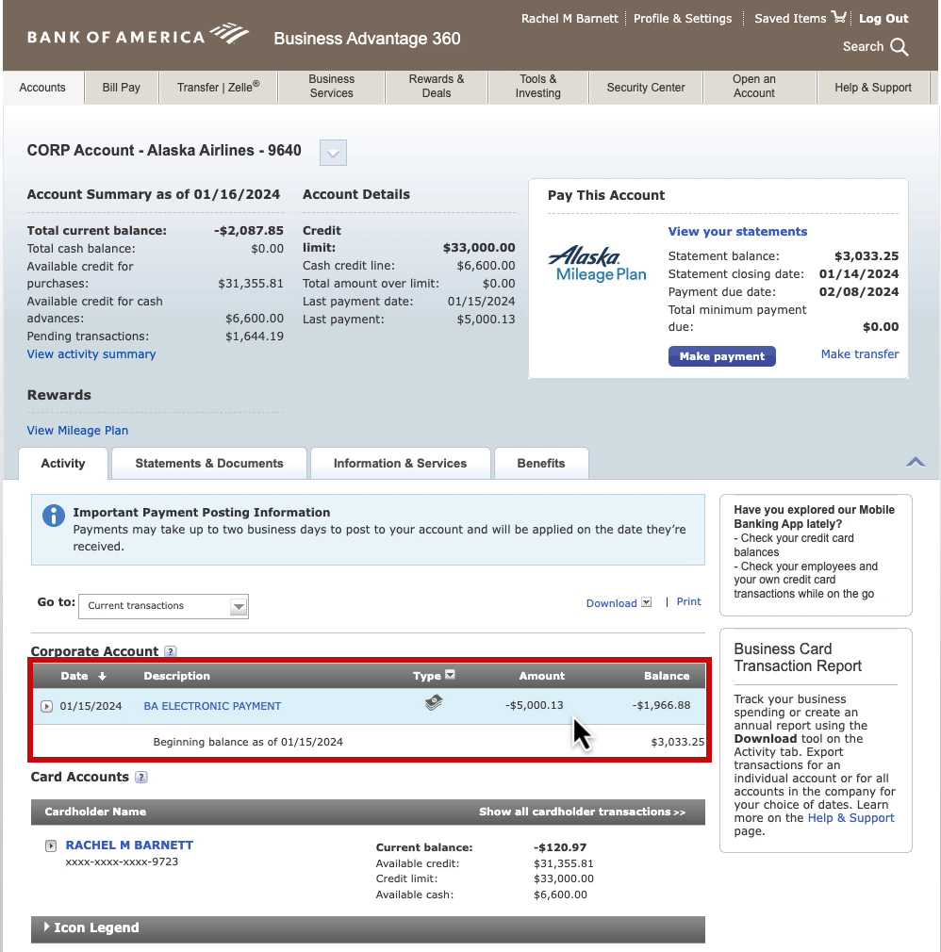
Task: Click the -$1,966.88 balance cell
Action: point(662,705)
